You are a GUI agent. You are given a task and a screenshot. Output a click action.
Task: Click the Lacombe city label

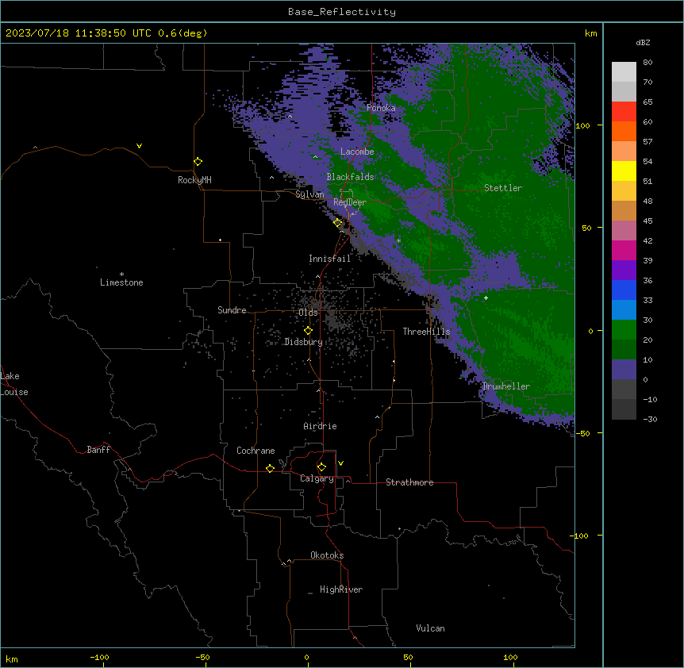(x=357, y=152)
